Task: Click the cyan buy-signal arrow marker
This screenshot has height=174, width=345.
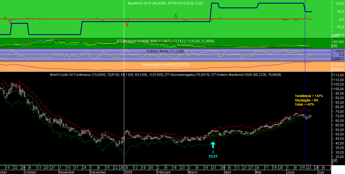Action: pos(213,145)
